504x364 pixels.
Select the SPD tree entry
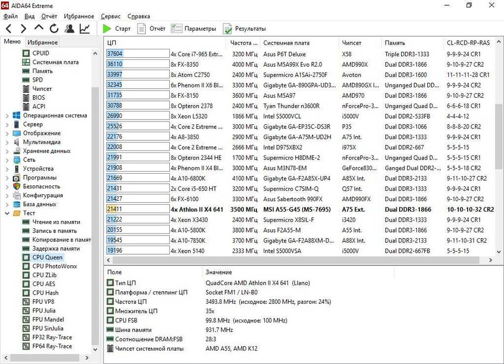coord(37,80)
